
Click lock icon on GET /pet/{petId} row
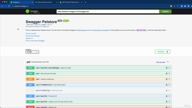[x=166, y=96]
